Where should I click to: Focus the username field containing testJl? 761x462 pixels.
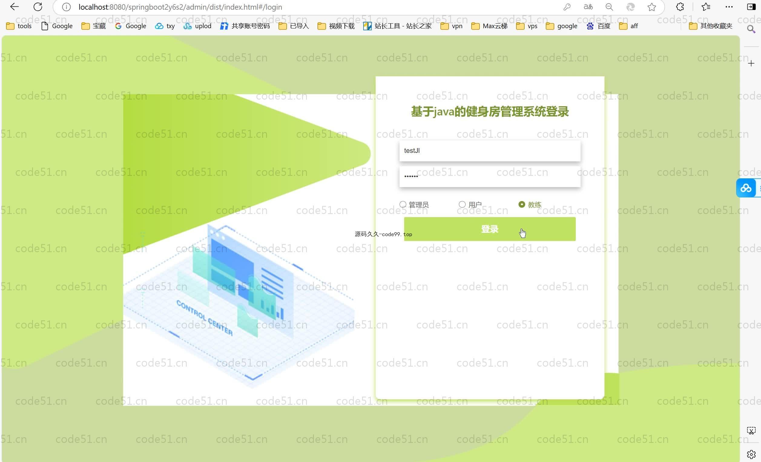click(x=490, y=151)
